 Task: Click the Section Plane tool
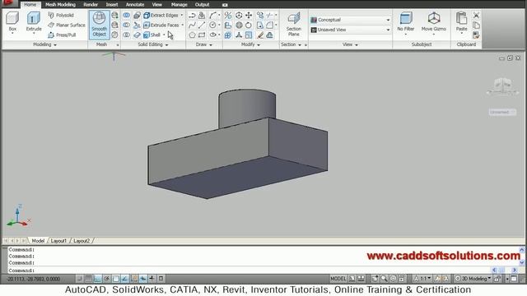coord(293,24)
